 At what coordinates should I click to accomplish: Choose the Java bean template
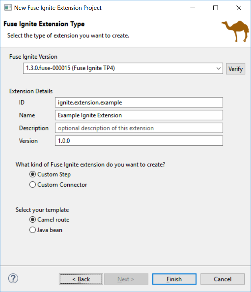pos(33,230)
